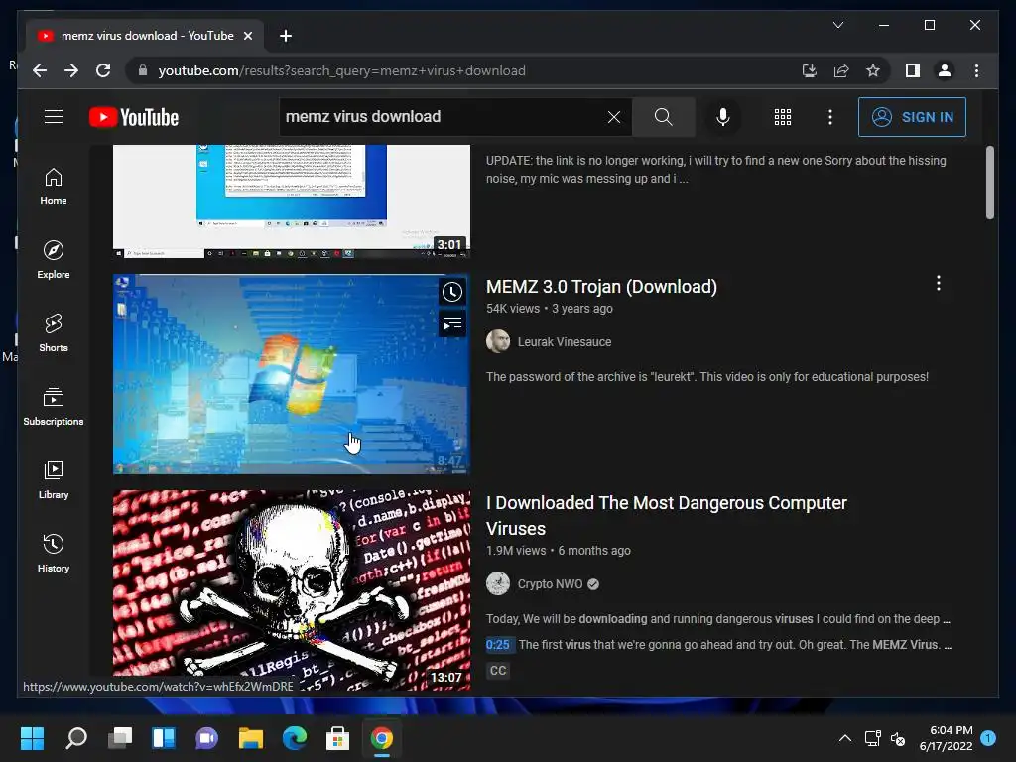Open Shorts in the sidebar

tap(54, 333)
